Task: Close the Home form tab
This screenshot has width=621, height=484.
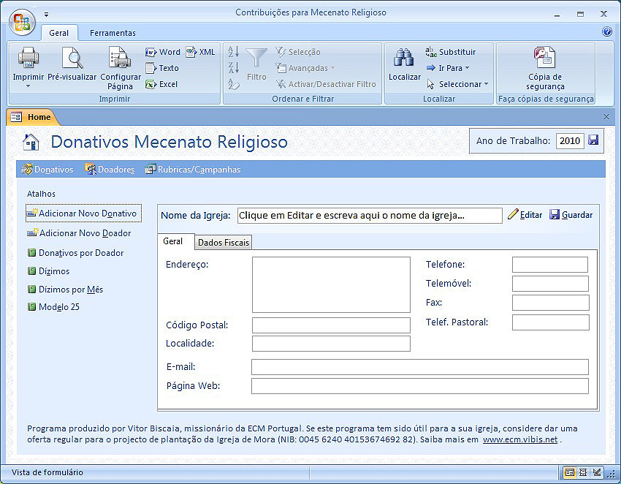Action: [606, 116]
